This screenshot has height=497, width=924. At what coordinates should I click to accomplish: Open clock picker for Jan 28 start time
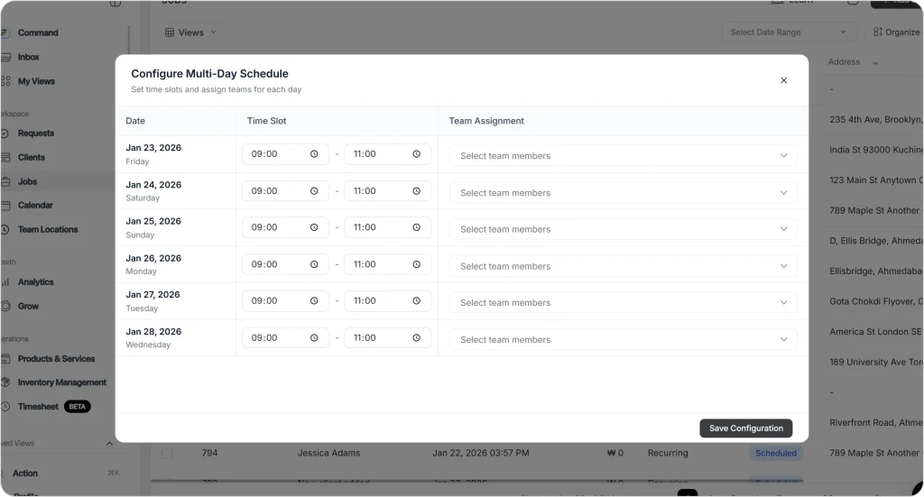click(x=314, y=337)
